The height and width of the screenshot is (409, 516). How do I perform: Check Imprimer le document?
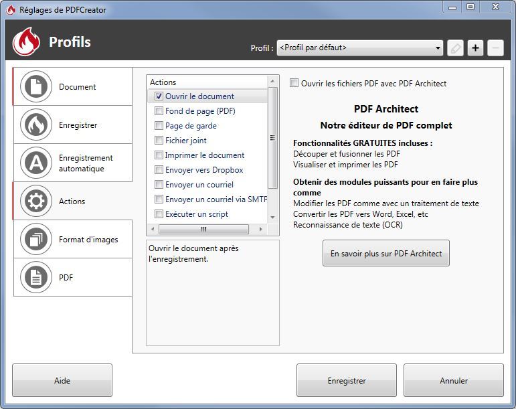pos(159,155)
